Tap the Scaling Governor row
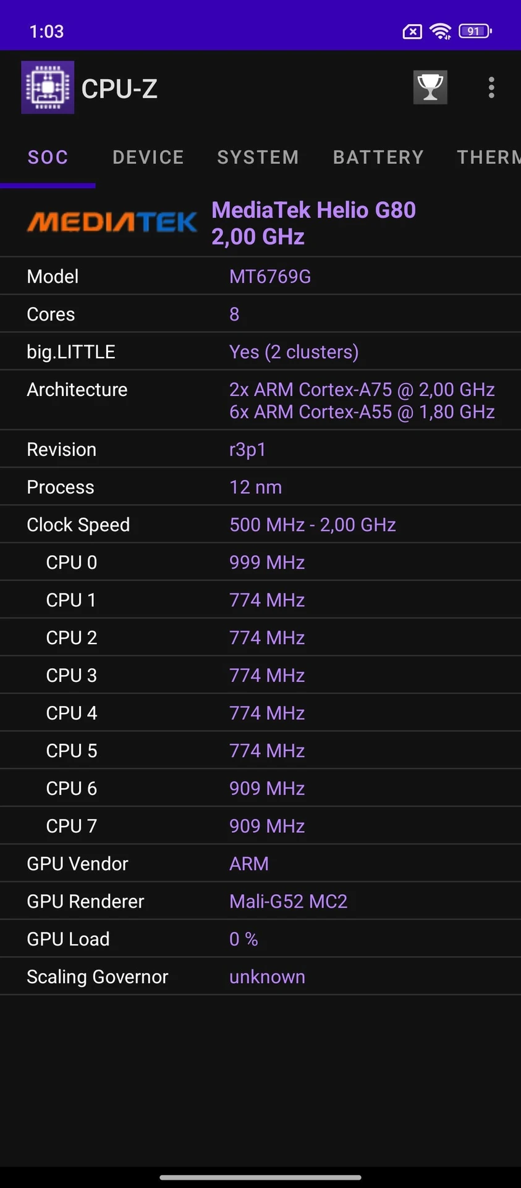Viewport: 521px width, 1188px height. tap(260, 976)
